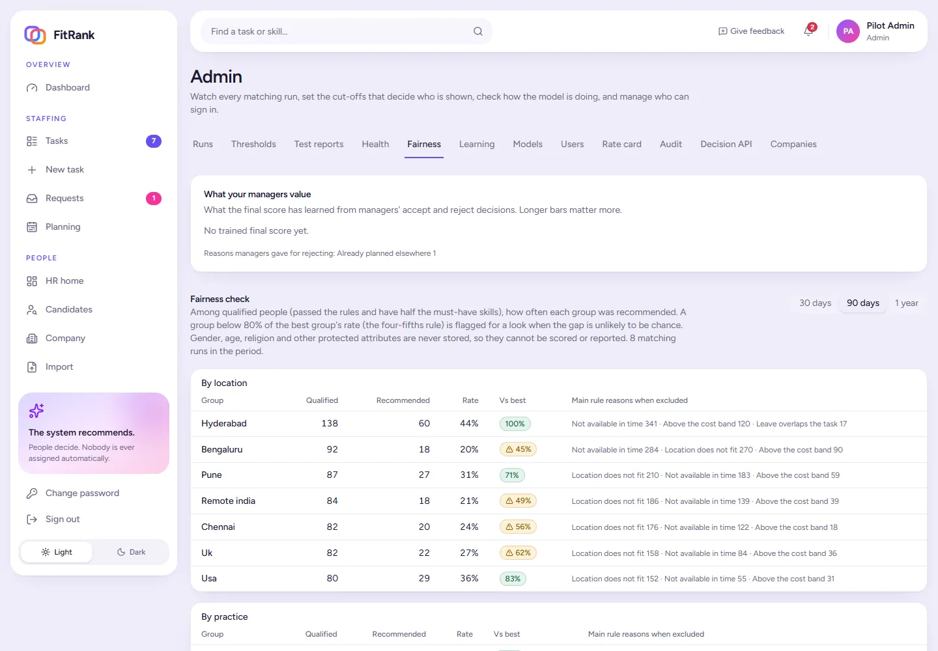
Task: Click the Uk 62% warning badge
Action: 519,553
